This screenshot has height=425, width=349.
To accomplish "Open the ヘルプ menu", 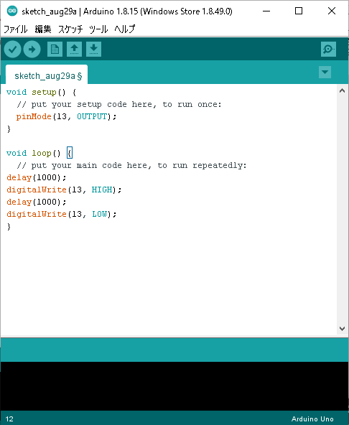I will click(124, 29).
